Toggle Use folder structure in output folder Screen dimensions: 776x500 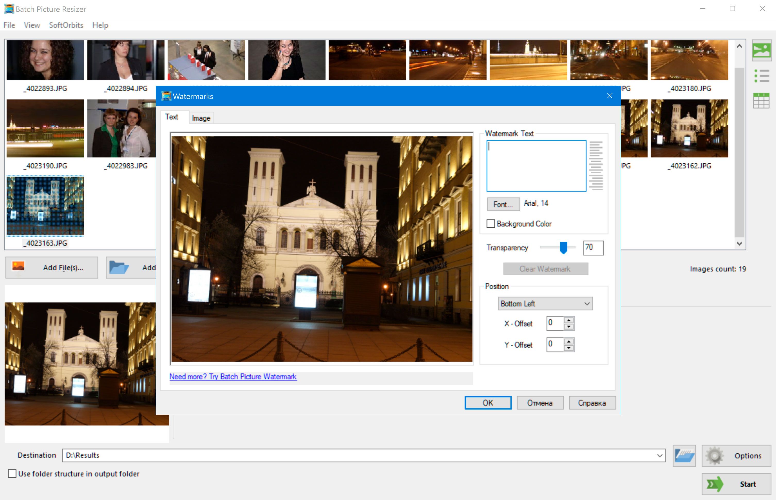tap(11, 474)
